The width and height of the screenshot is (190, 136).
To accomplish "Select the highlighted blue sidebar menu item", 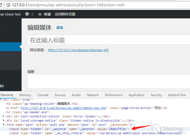I will click(x=11, y=47).
